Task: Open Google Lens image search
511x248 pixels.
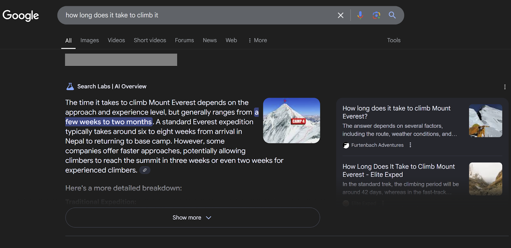Action: 377,15
